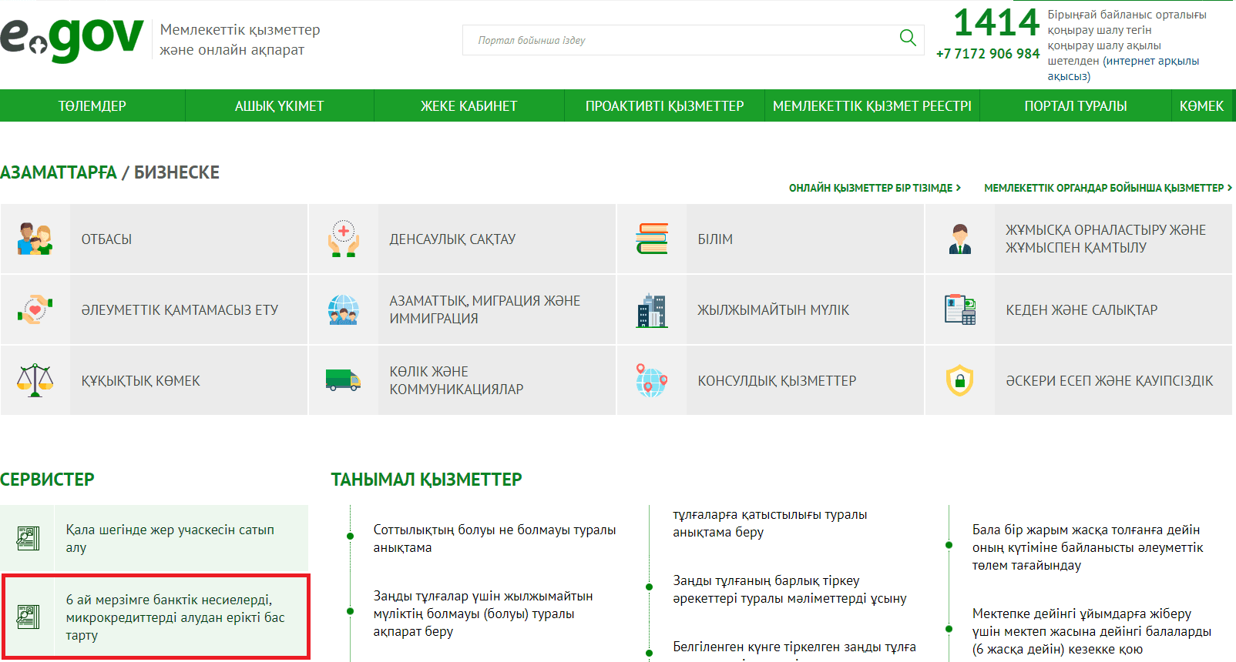Click the citizenship and migration globe icon
The width and height of the screenshot is (1236, 662).
pos(344,309)
